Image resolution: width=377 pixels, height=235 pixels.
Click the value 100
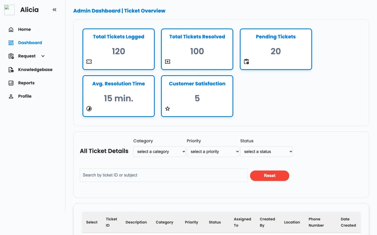tap(197, 51)
